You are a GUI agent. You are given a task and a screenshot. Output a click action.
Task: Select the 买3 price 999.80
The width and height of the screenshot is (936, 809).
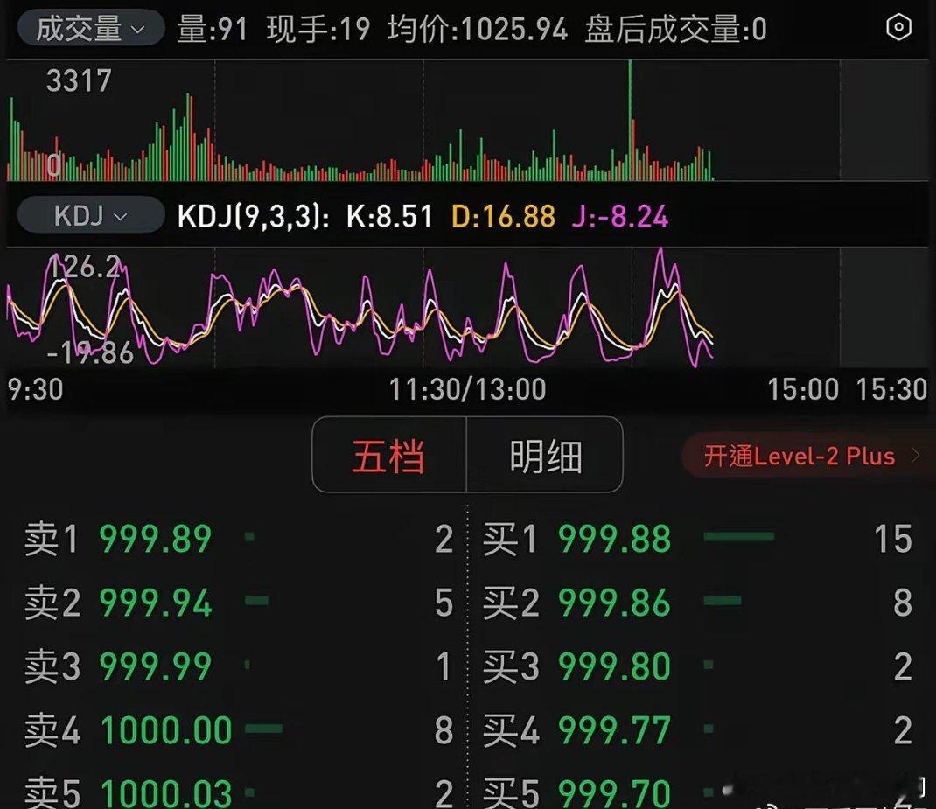click(614, 666)
